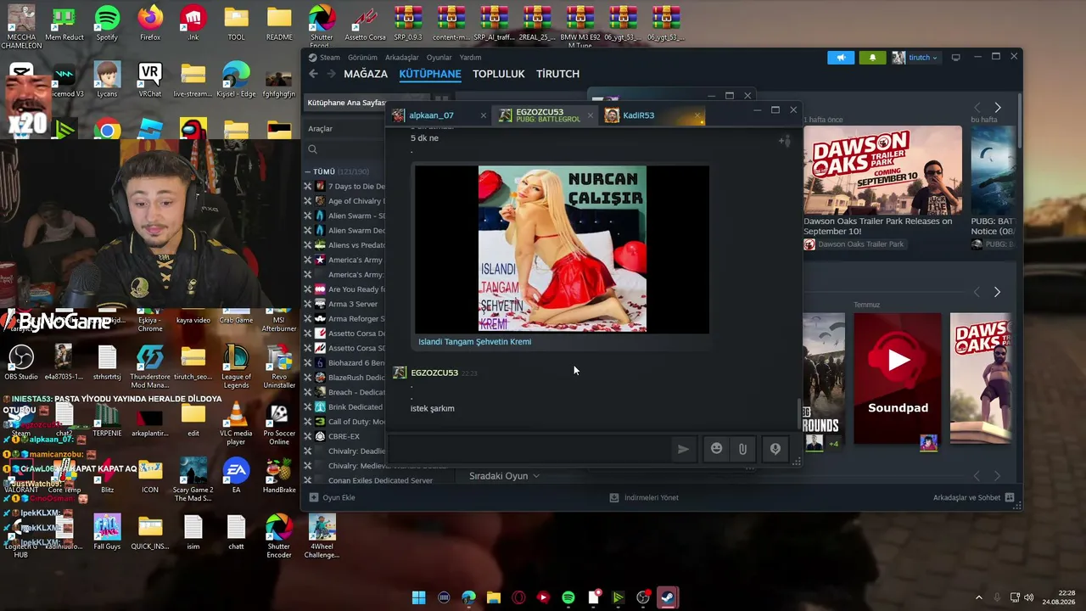
Task: Expand the Sıradaki Oyun dropdown
Action: pos(504,476)
